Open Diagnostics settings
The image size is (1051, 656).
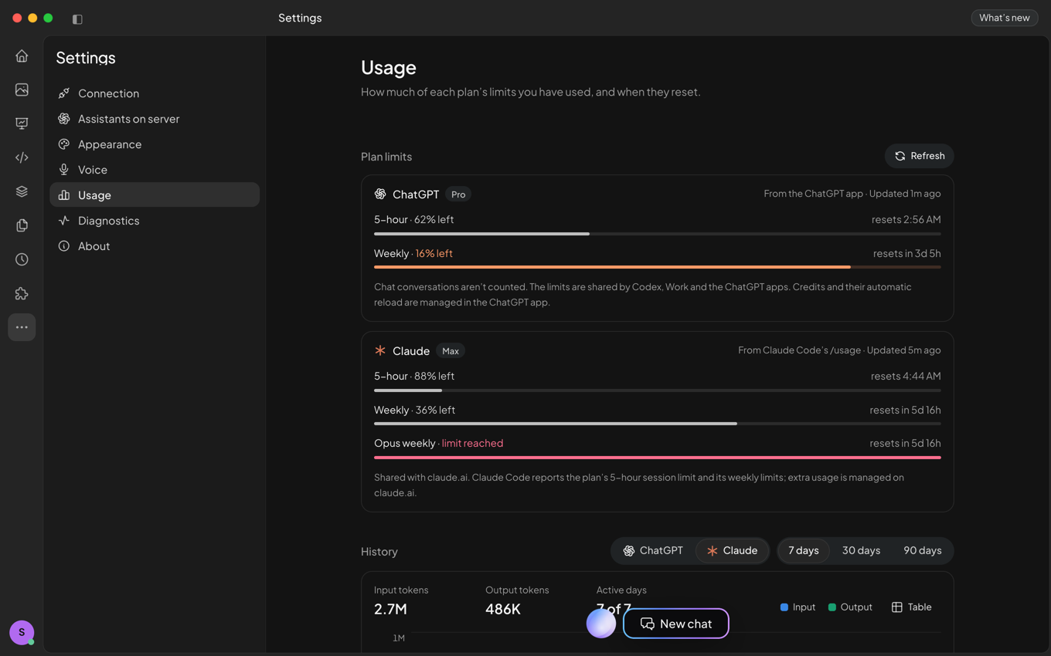[x=155, y=221]
